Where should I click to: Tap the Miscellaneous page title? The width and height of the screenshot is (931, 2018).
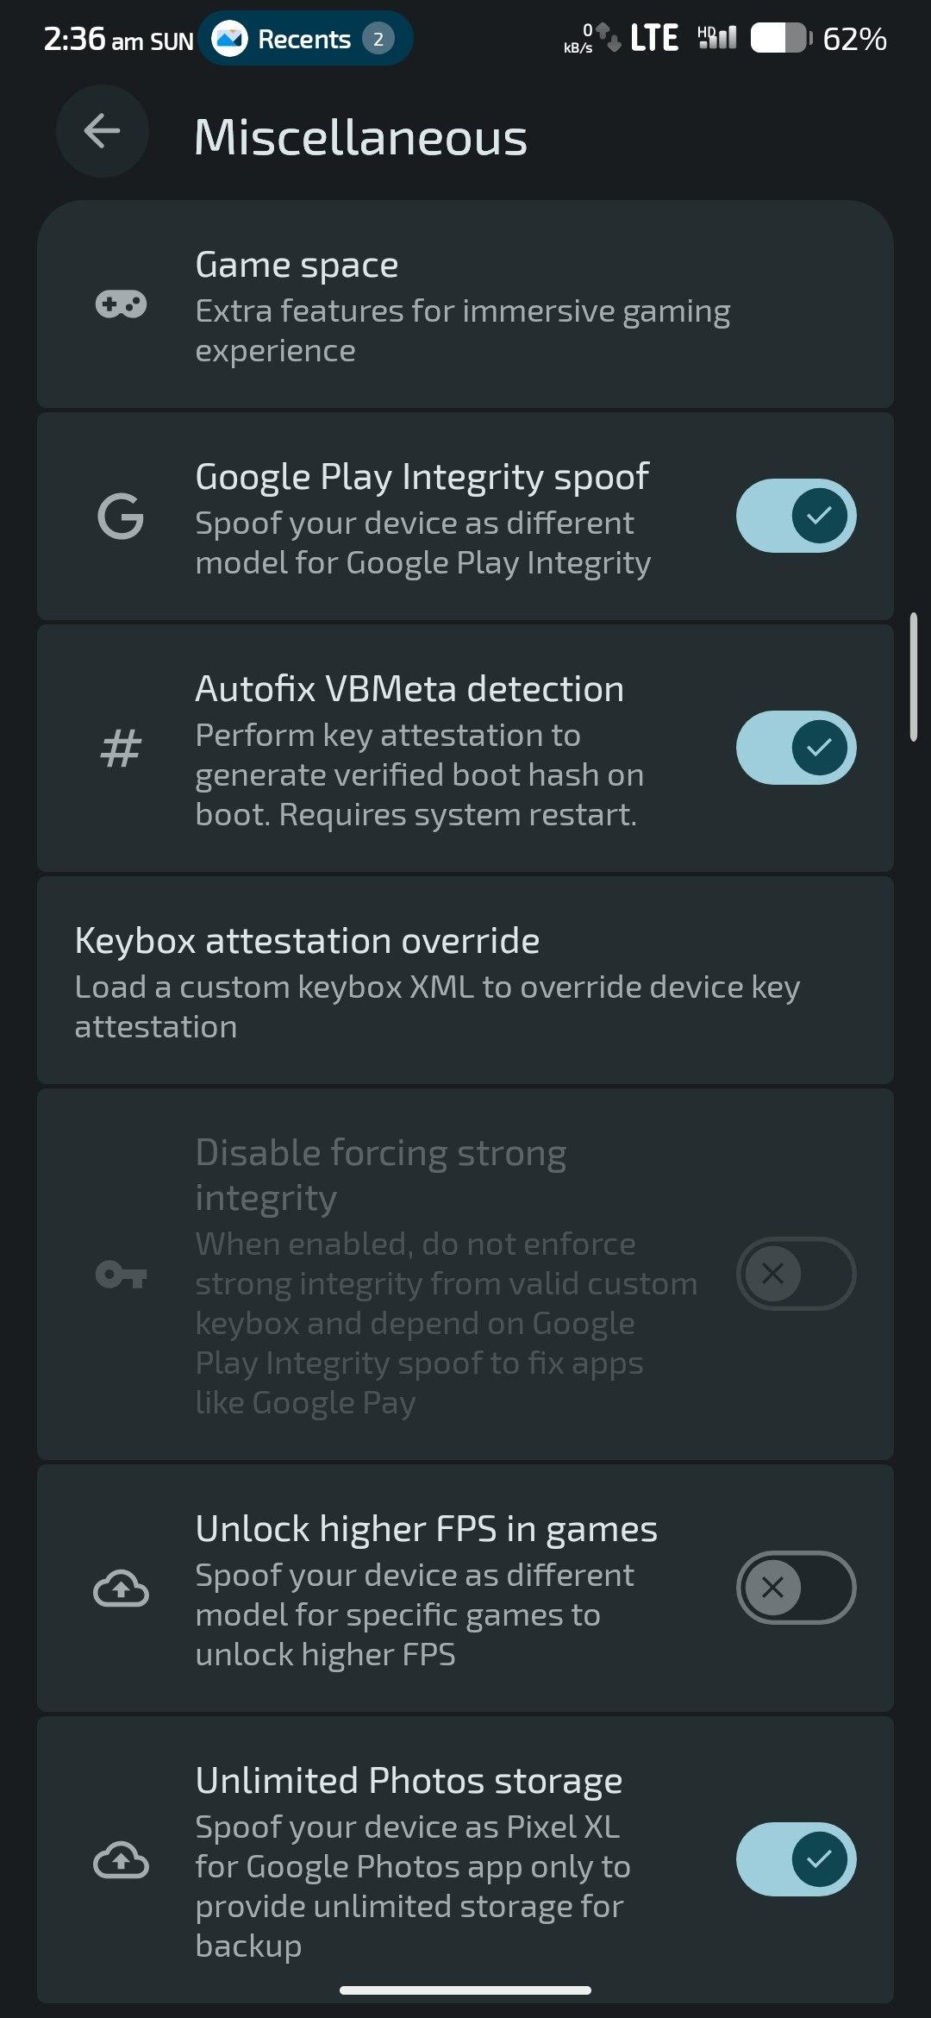[360, 137]
